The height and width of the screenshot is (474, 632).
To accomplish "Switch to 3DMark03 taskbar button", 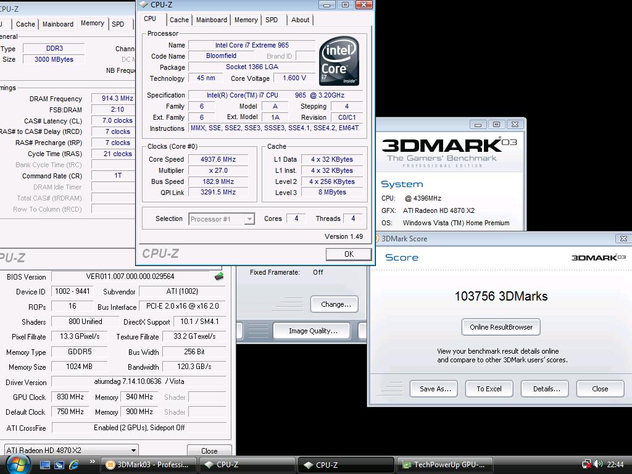I will (149, 465).
